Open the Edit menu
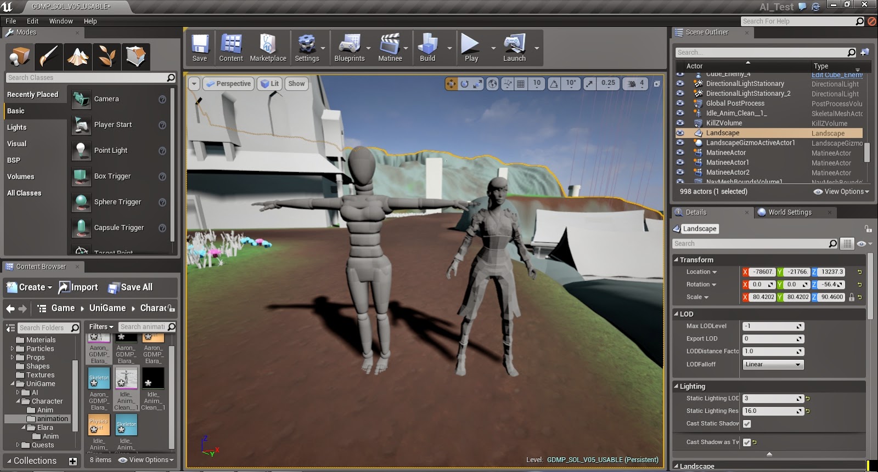The height and width of the screenshot is (472, 878). (x=33, y=21)
